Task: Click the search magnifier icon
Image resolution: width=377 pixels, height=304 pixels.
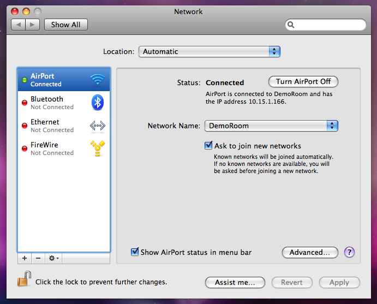Action: click(x=291, y=25)
